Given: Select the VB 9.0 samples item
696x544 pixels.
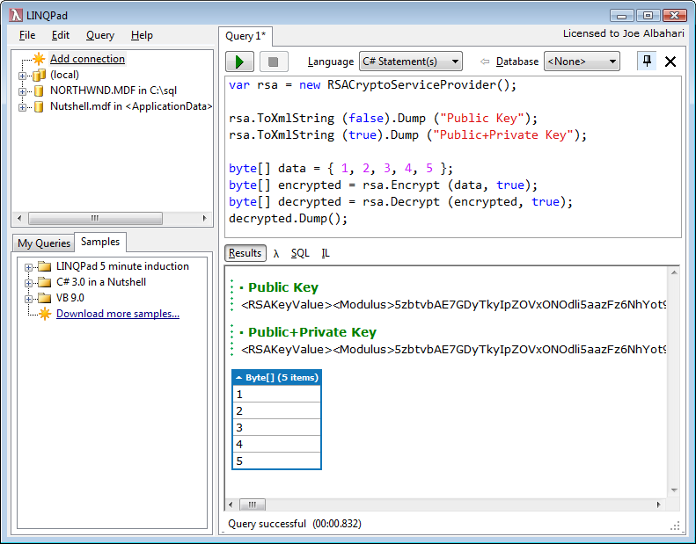Looking at the screenshot, I should [x=70, y=298].
